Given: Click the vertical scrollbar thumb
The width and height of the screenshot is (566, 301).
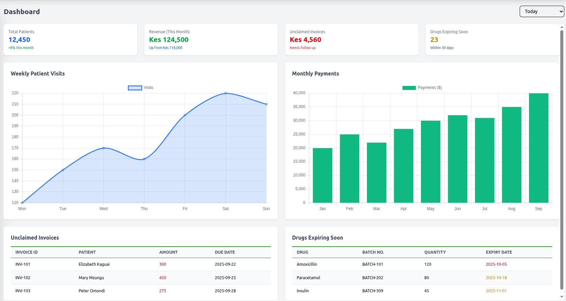Looking at the screenshot, I should coord(562,160).
